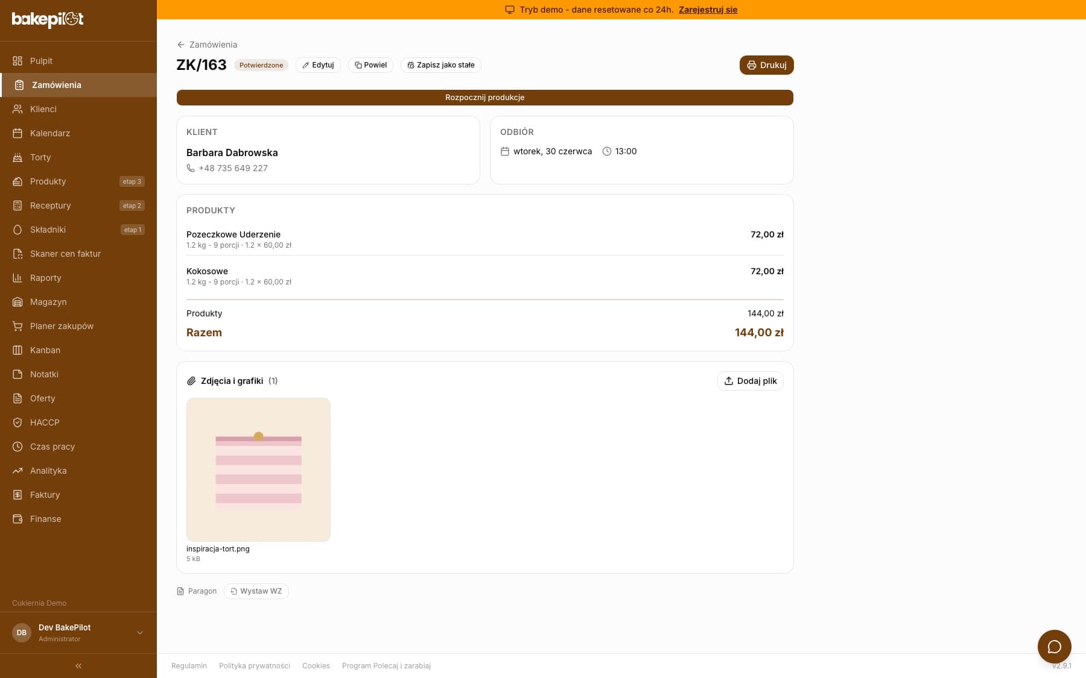The image size is (1086, 678).
Task: Click the Torty cake icon
Action: tap(17, 157)
